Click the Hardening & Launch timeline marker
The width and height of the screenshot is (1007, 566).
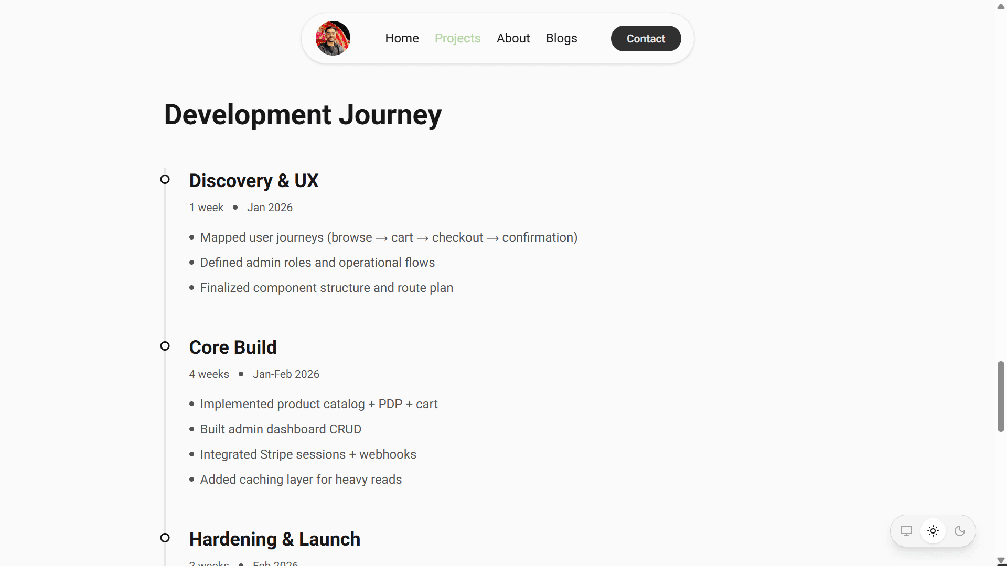[165, 538]
